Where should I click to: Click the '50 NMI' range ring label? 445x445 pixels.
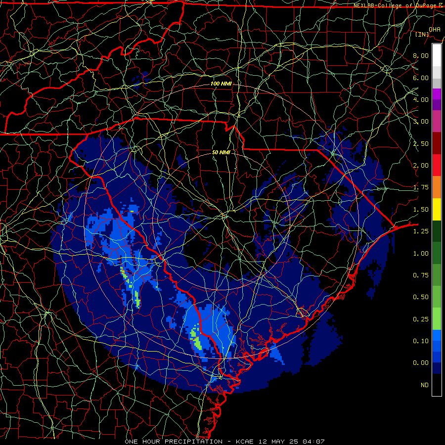pos(221,152)
